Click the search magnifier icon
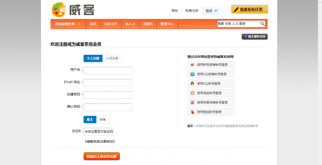The width and height of the screenshot is (322, 165). 262,24
